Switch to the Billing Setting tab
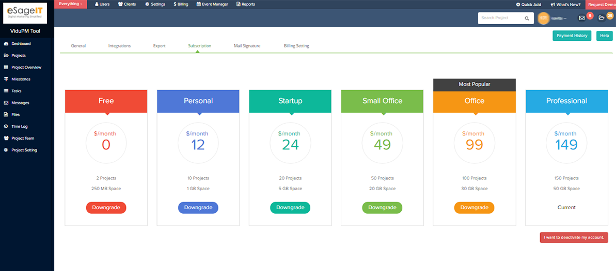616x271 pixels. 296,46
